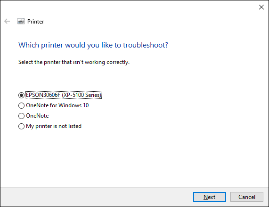
Task: Click the Which printer would you like heading
Action: (x=93, y=45)
